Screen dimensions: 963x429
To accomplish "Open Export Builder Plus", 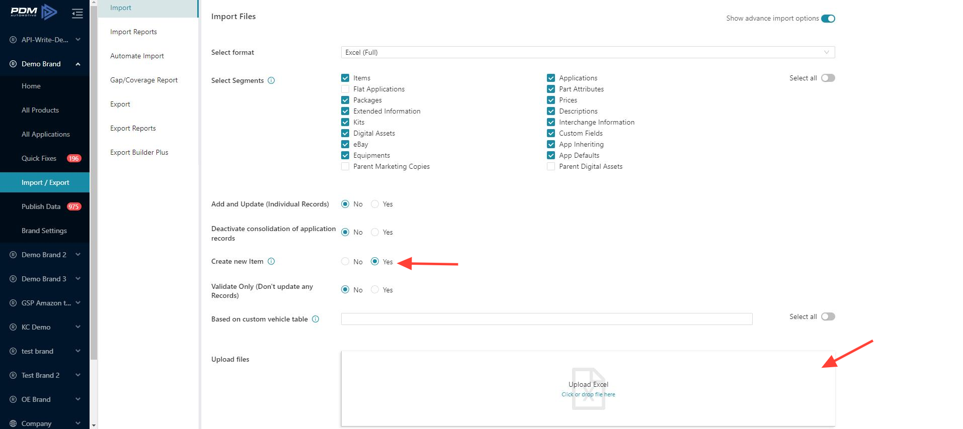I will (139, 152).
